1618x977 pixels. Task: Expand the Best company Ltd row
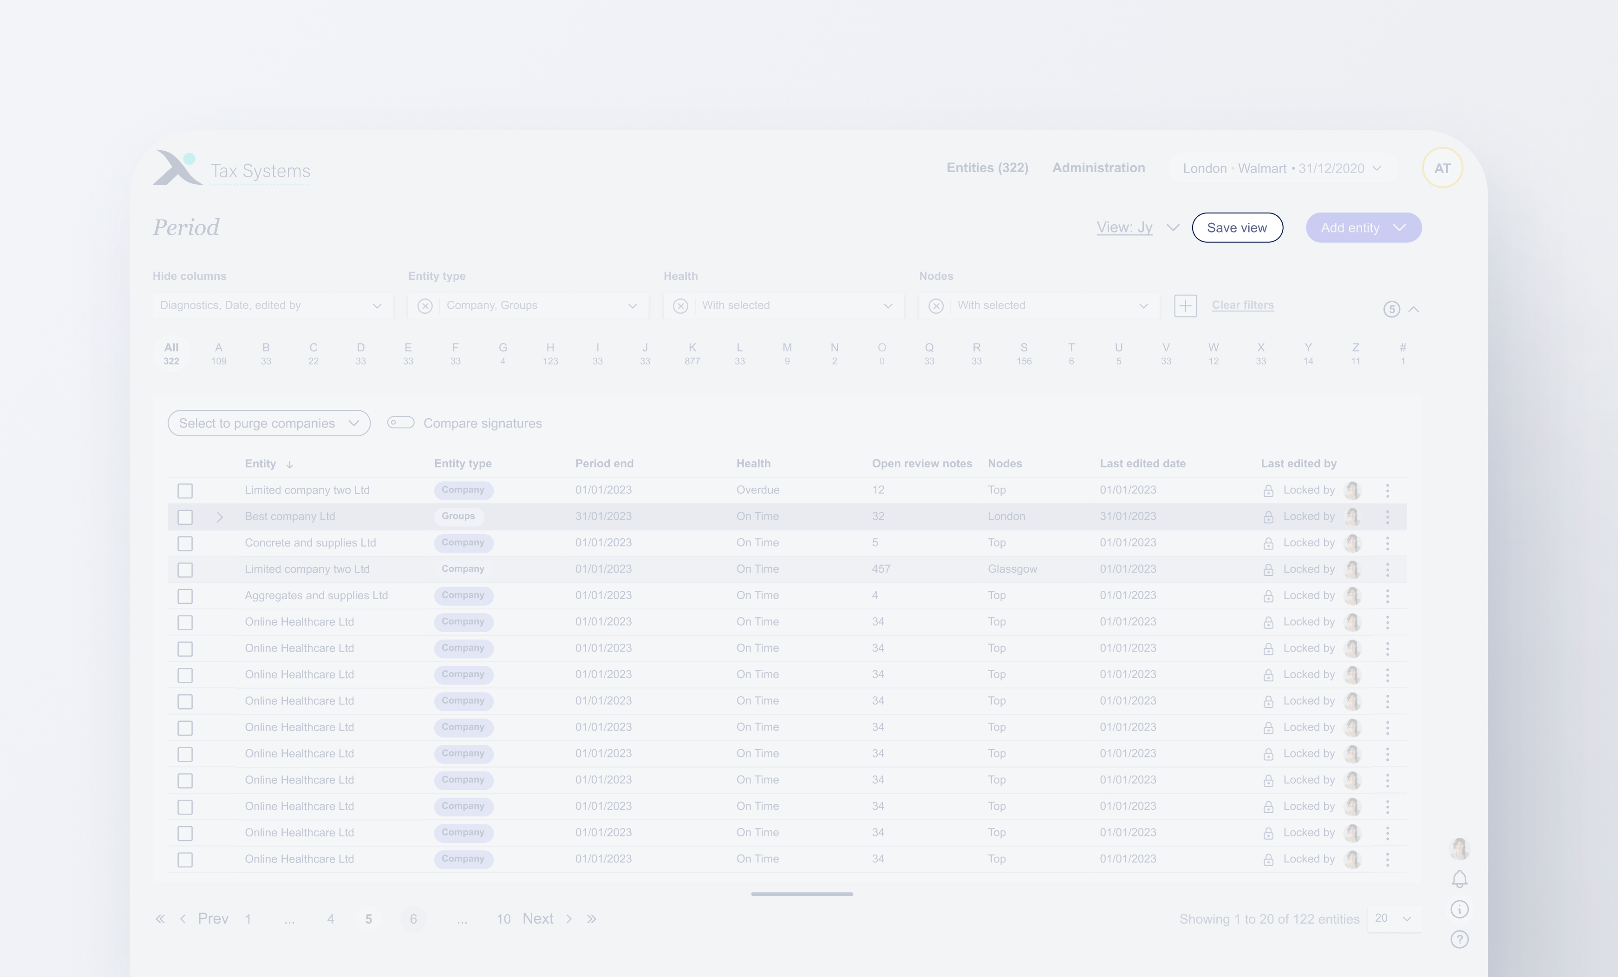coord(220,517)
